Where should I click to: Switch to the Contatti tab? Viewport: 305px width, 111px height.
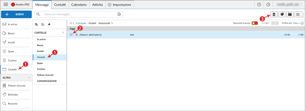point(60,5)
